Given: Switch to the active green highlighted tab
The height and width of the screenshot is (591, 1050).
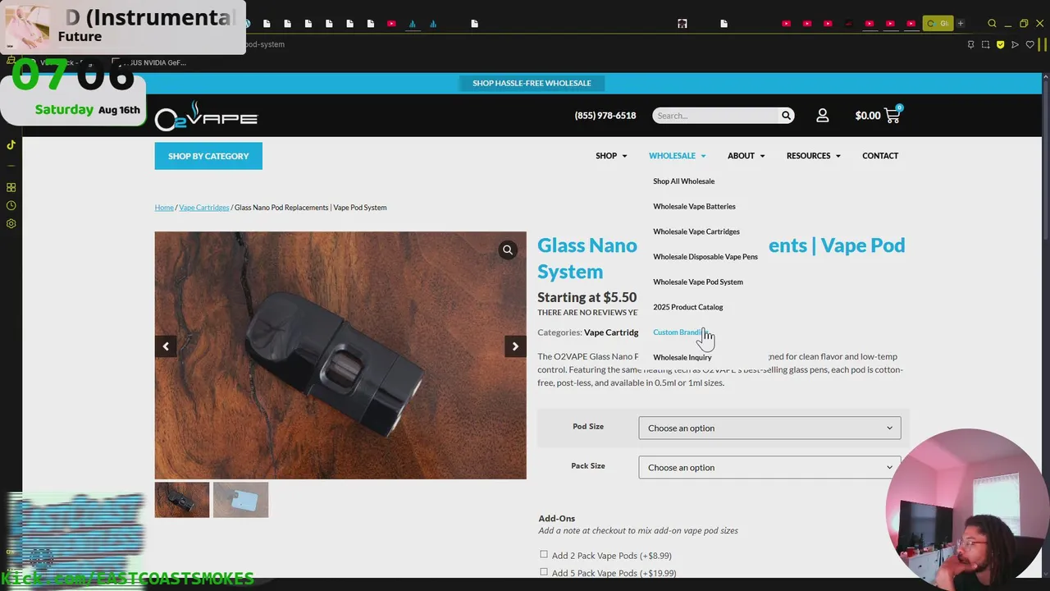Looking at the screenshot, I should tap(938, 23).
